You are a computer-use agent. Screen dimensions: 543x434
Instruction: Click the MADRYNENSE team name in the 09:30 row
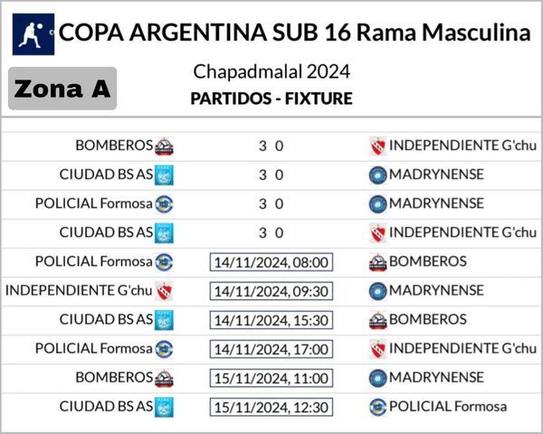[x=436, y=291]
